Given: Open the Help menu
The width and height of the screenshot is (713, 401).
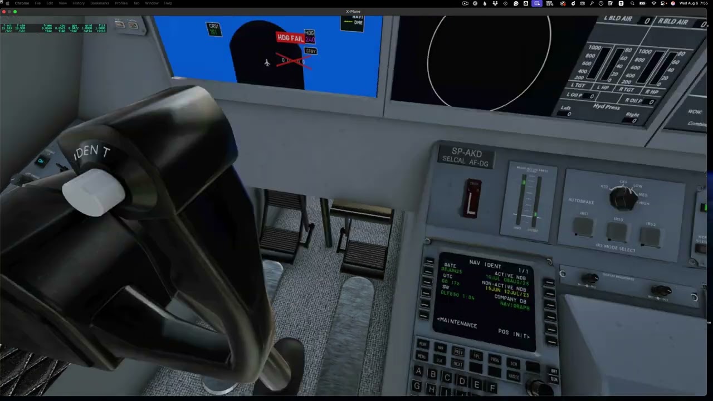Looking at the screenshot, I should click(168, 3).
